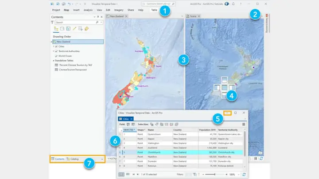Click the Undo arrow in title bar
The width and height of the screenshot is (319, 179).
pyautogui.click(x=69, y=4)
